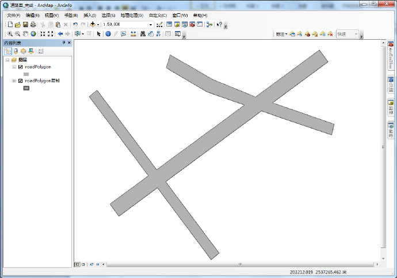The image size is (397, 278).
Task: Open an existing map document
Action: tap(18, 25)
